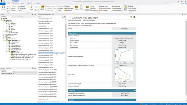Image resolution: width=187 pixels, height=105 pixels.
Task: Open the File menu
Action: tap(3, 4)
